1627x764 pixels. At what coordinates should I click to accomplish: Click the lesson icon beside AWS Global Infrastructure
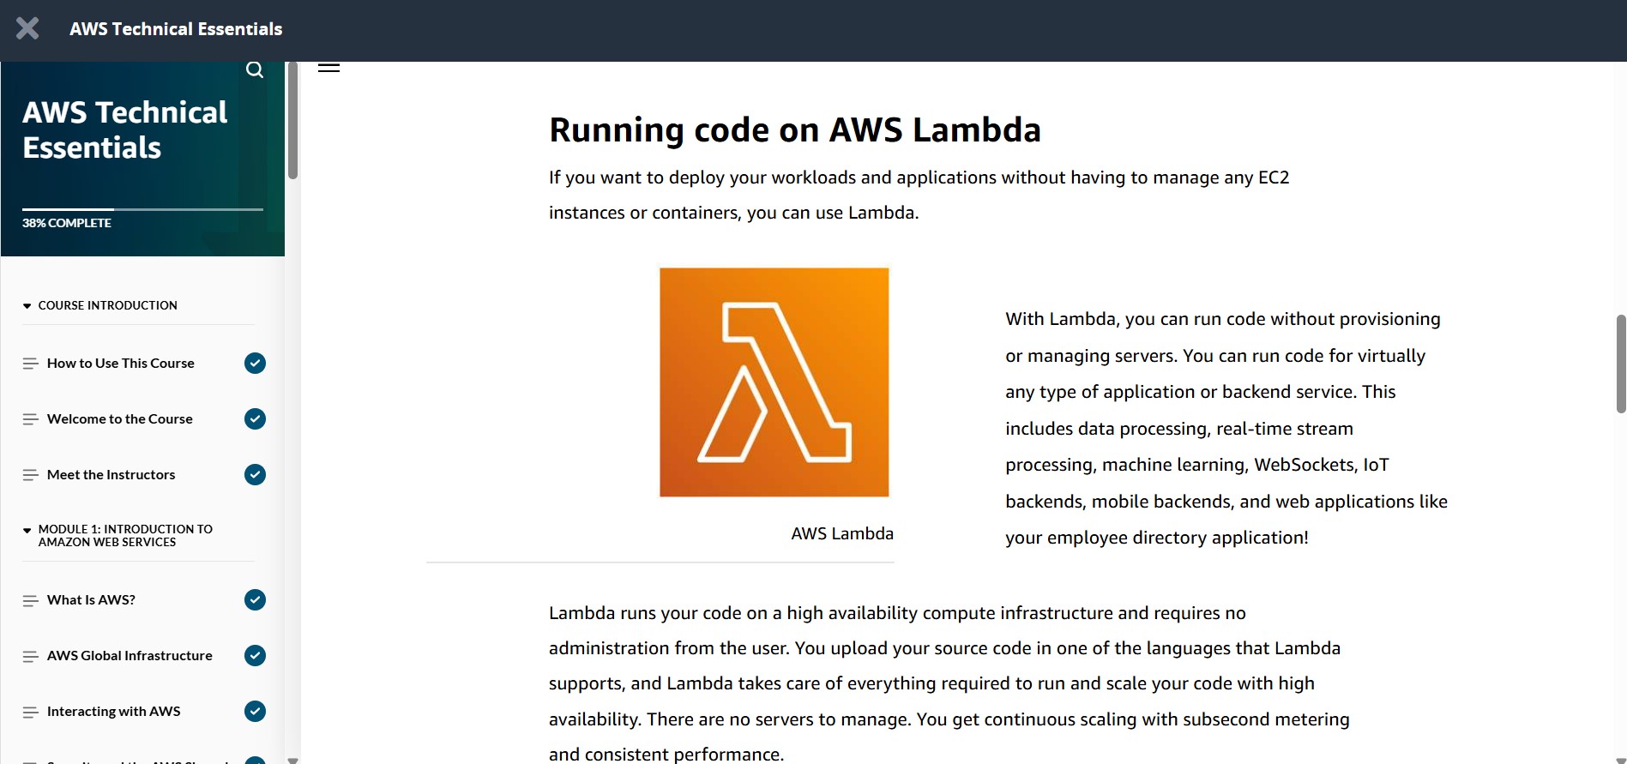pyautogui.click(x=31, y=656)
